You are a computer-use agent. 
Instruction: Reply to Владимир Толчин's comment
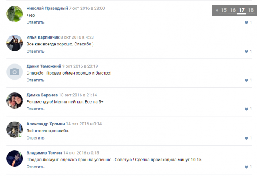pyautogui.click(x=36, y=167)
